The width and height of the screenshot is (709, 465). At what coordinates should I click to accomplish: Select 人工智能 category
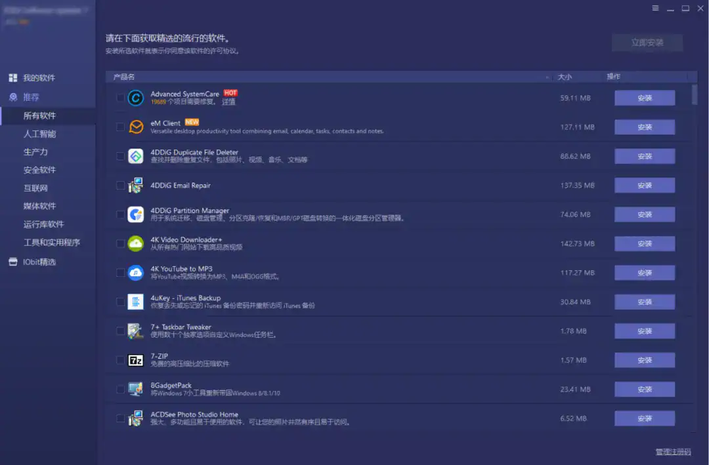tap(39, 134)
